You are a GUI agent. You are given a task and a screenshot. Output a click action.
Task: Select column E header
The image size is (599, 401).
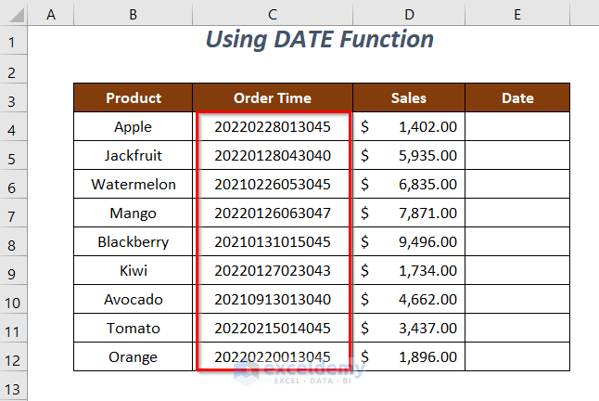click(516, 13)
